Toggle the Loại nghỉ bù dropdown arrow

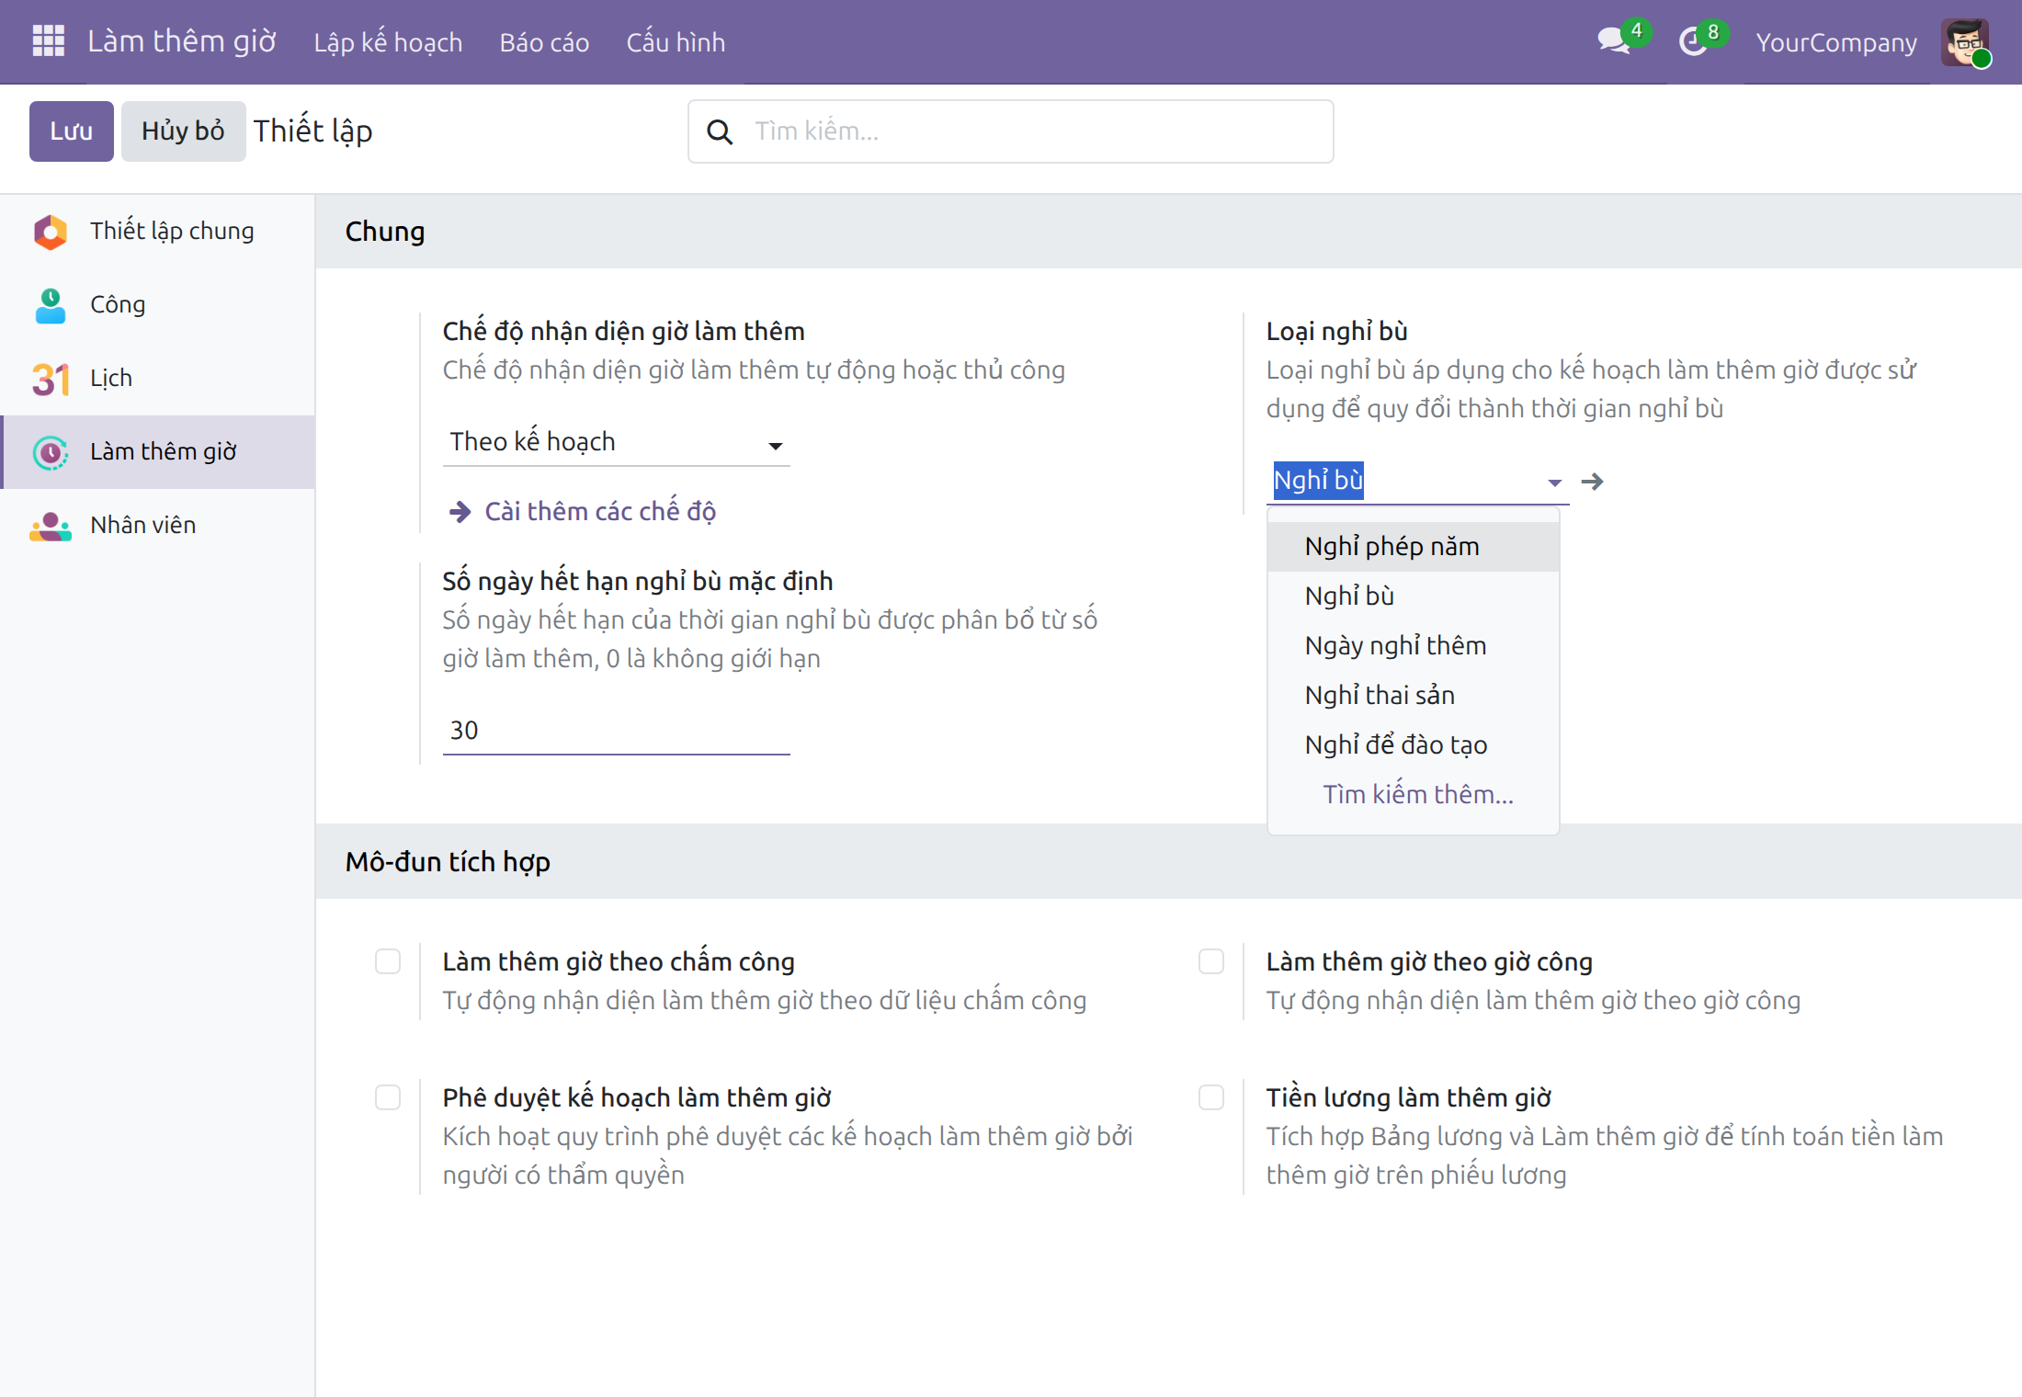click(1554, 483)
